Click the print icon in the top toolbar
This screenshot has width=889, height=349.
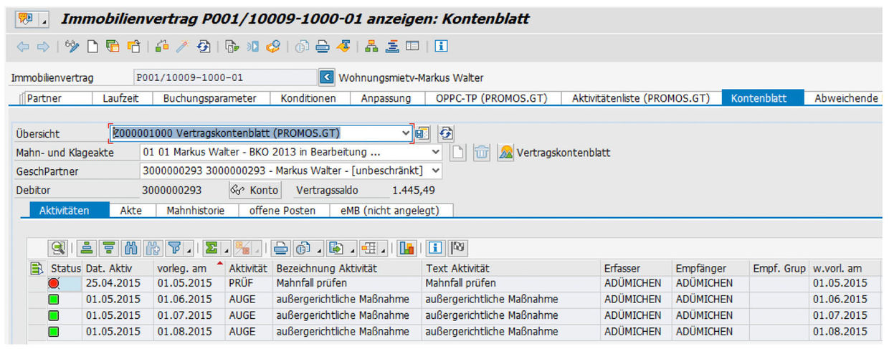tap(323, 47)
